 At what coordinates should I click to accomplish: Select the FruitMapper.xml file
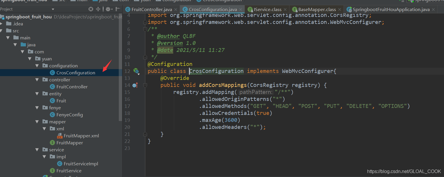pyautogui.click(x=81, y=136)
